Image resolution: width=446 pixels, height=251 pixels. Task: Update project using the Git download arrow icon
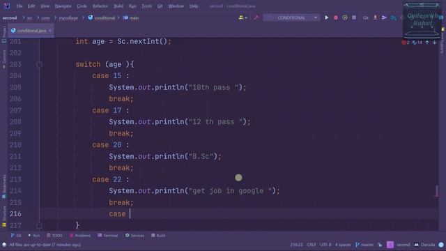click(375, 17)
